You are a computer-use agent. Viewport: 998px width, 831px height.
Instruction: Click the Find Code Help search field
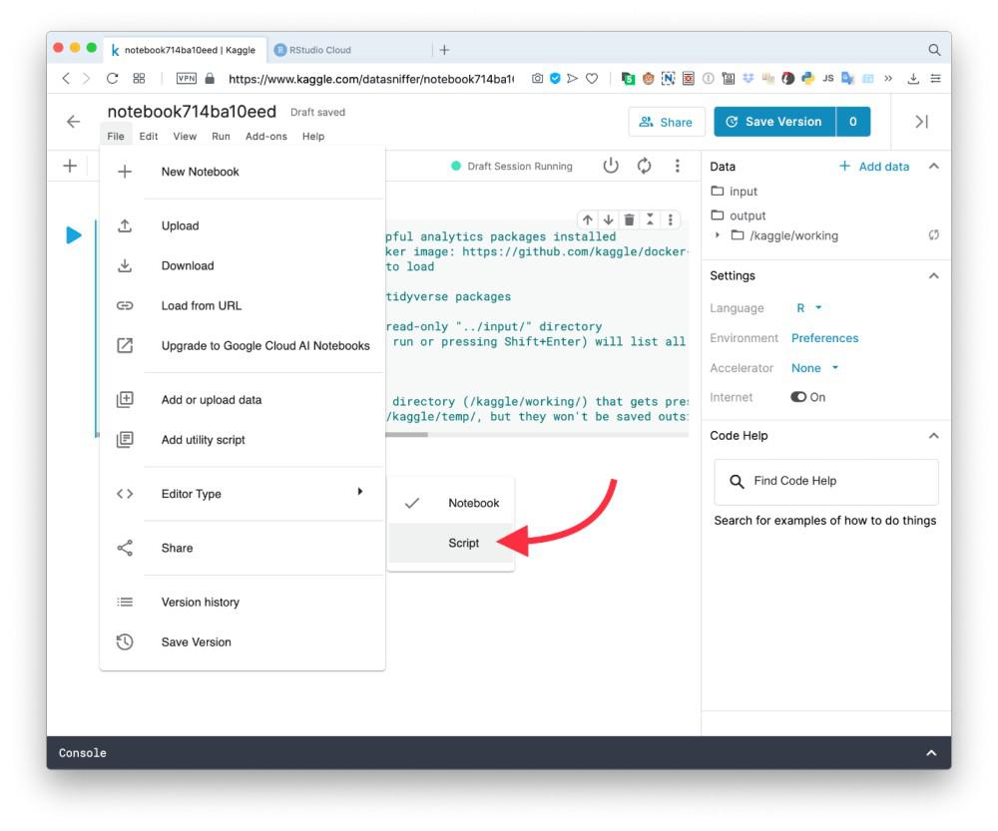[x=826, y=481]
